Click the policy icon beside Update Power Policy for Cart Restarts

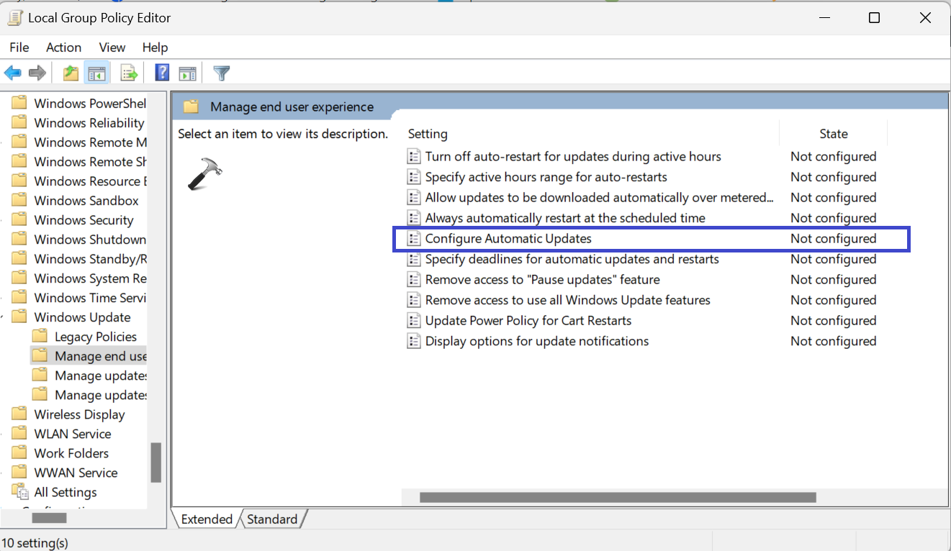pos(414,321)
